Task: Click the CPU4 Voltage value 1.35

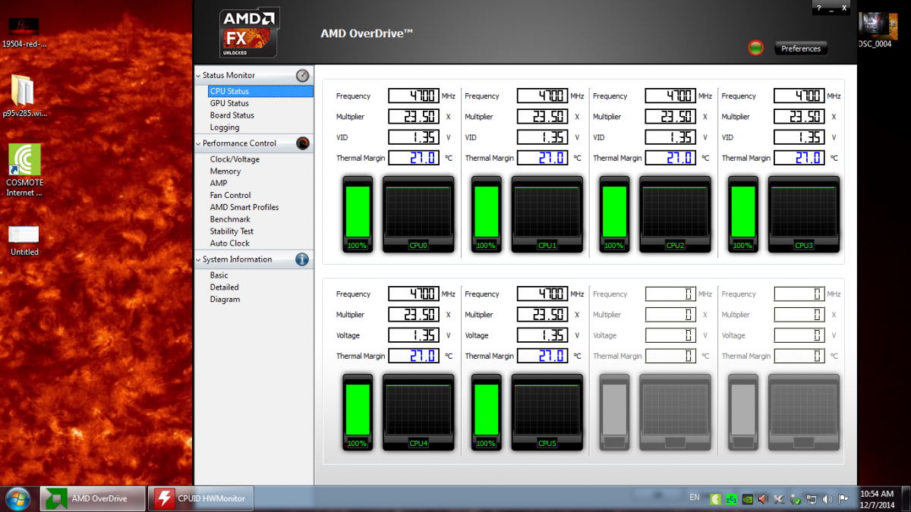Action: coord(414,335)
